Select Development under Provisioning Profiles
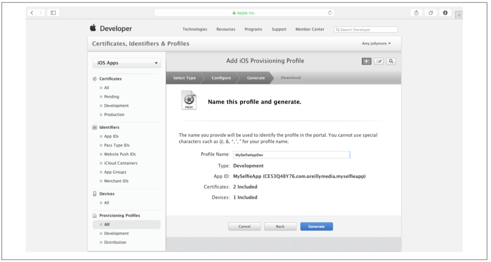491x262 pixels. (116, 234)
